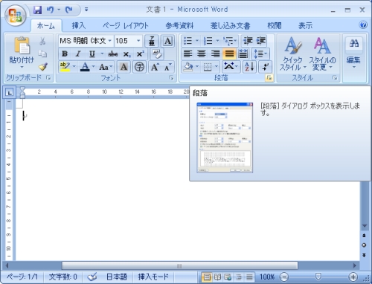Center align the text
The width and height of the screenshot is (372, 284).
pyautogui.click(x=202, y=54)
